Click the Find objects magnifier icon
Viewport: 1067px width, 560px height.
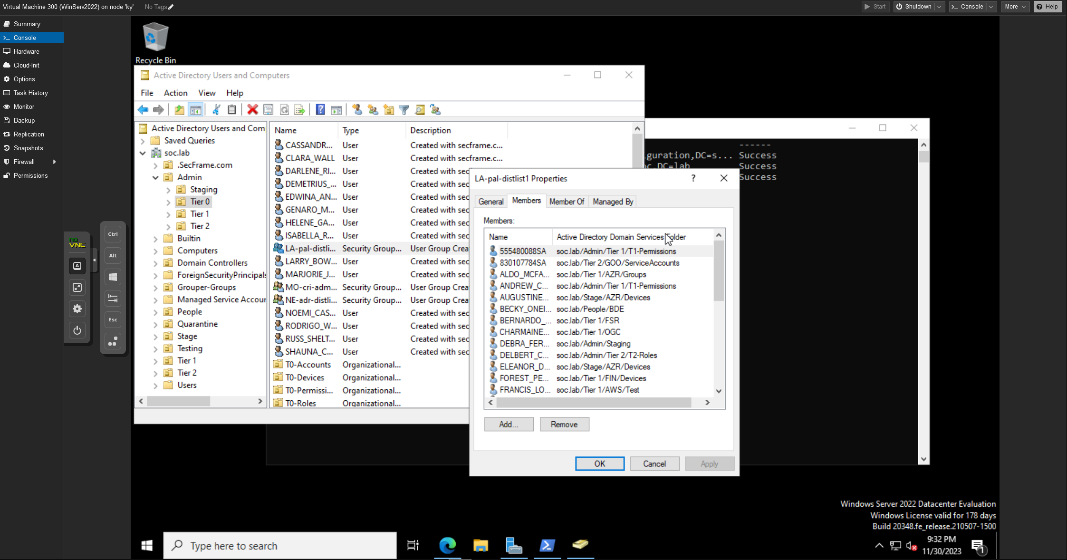[x=420, y=110]
